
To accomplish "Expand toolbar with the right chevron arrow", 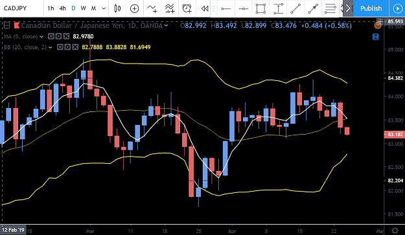I will pyautogui.click(x=348, y=8).
